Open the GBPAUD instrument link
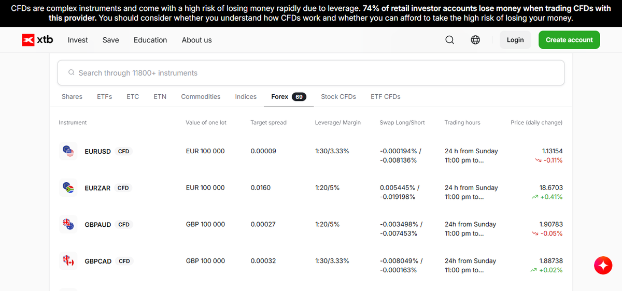 point(98,225)
